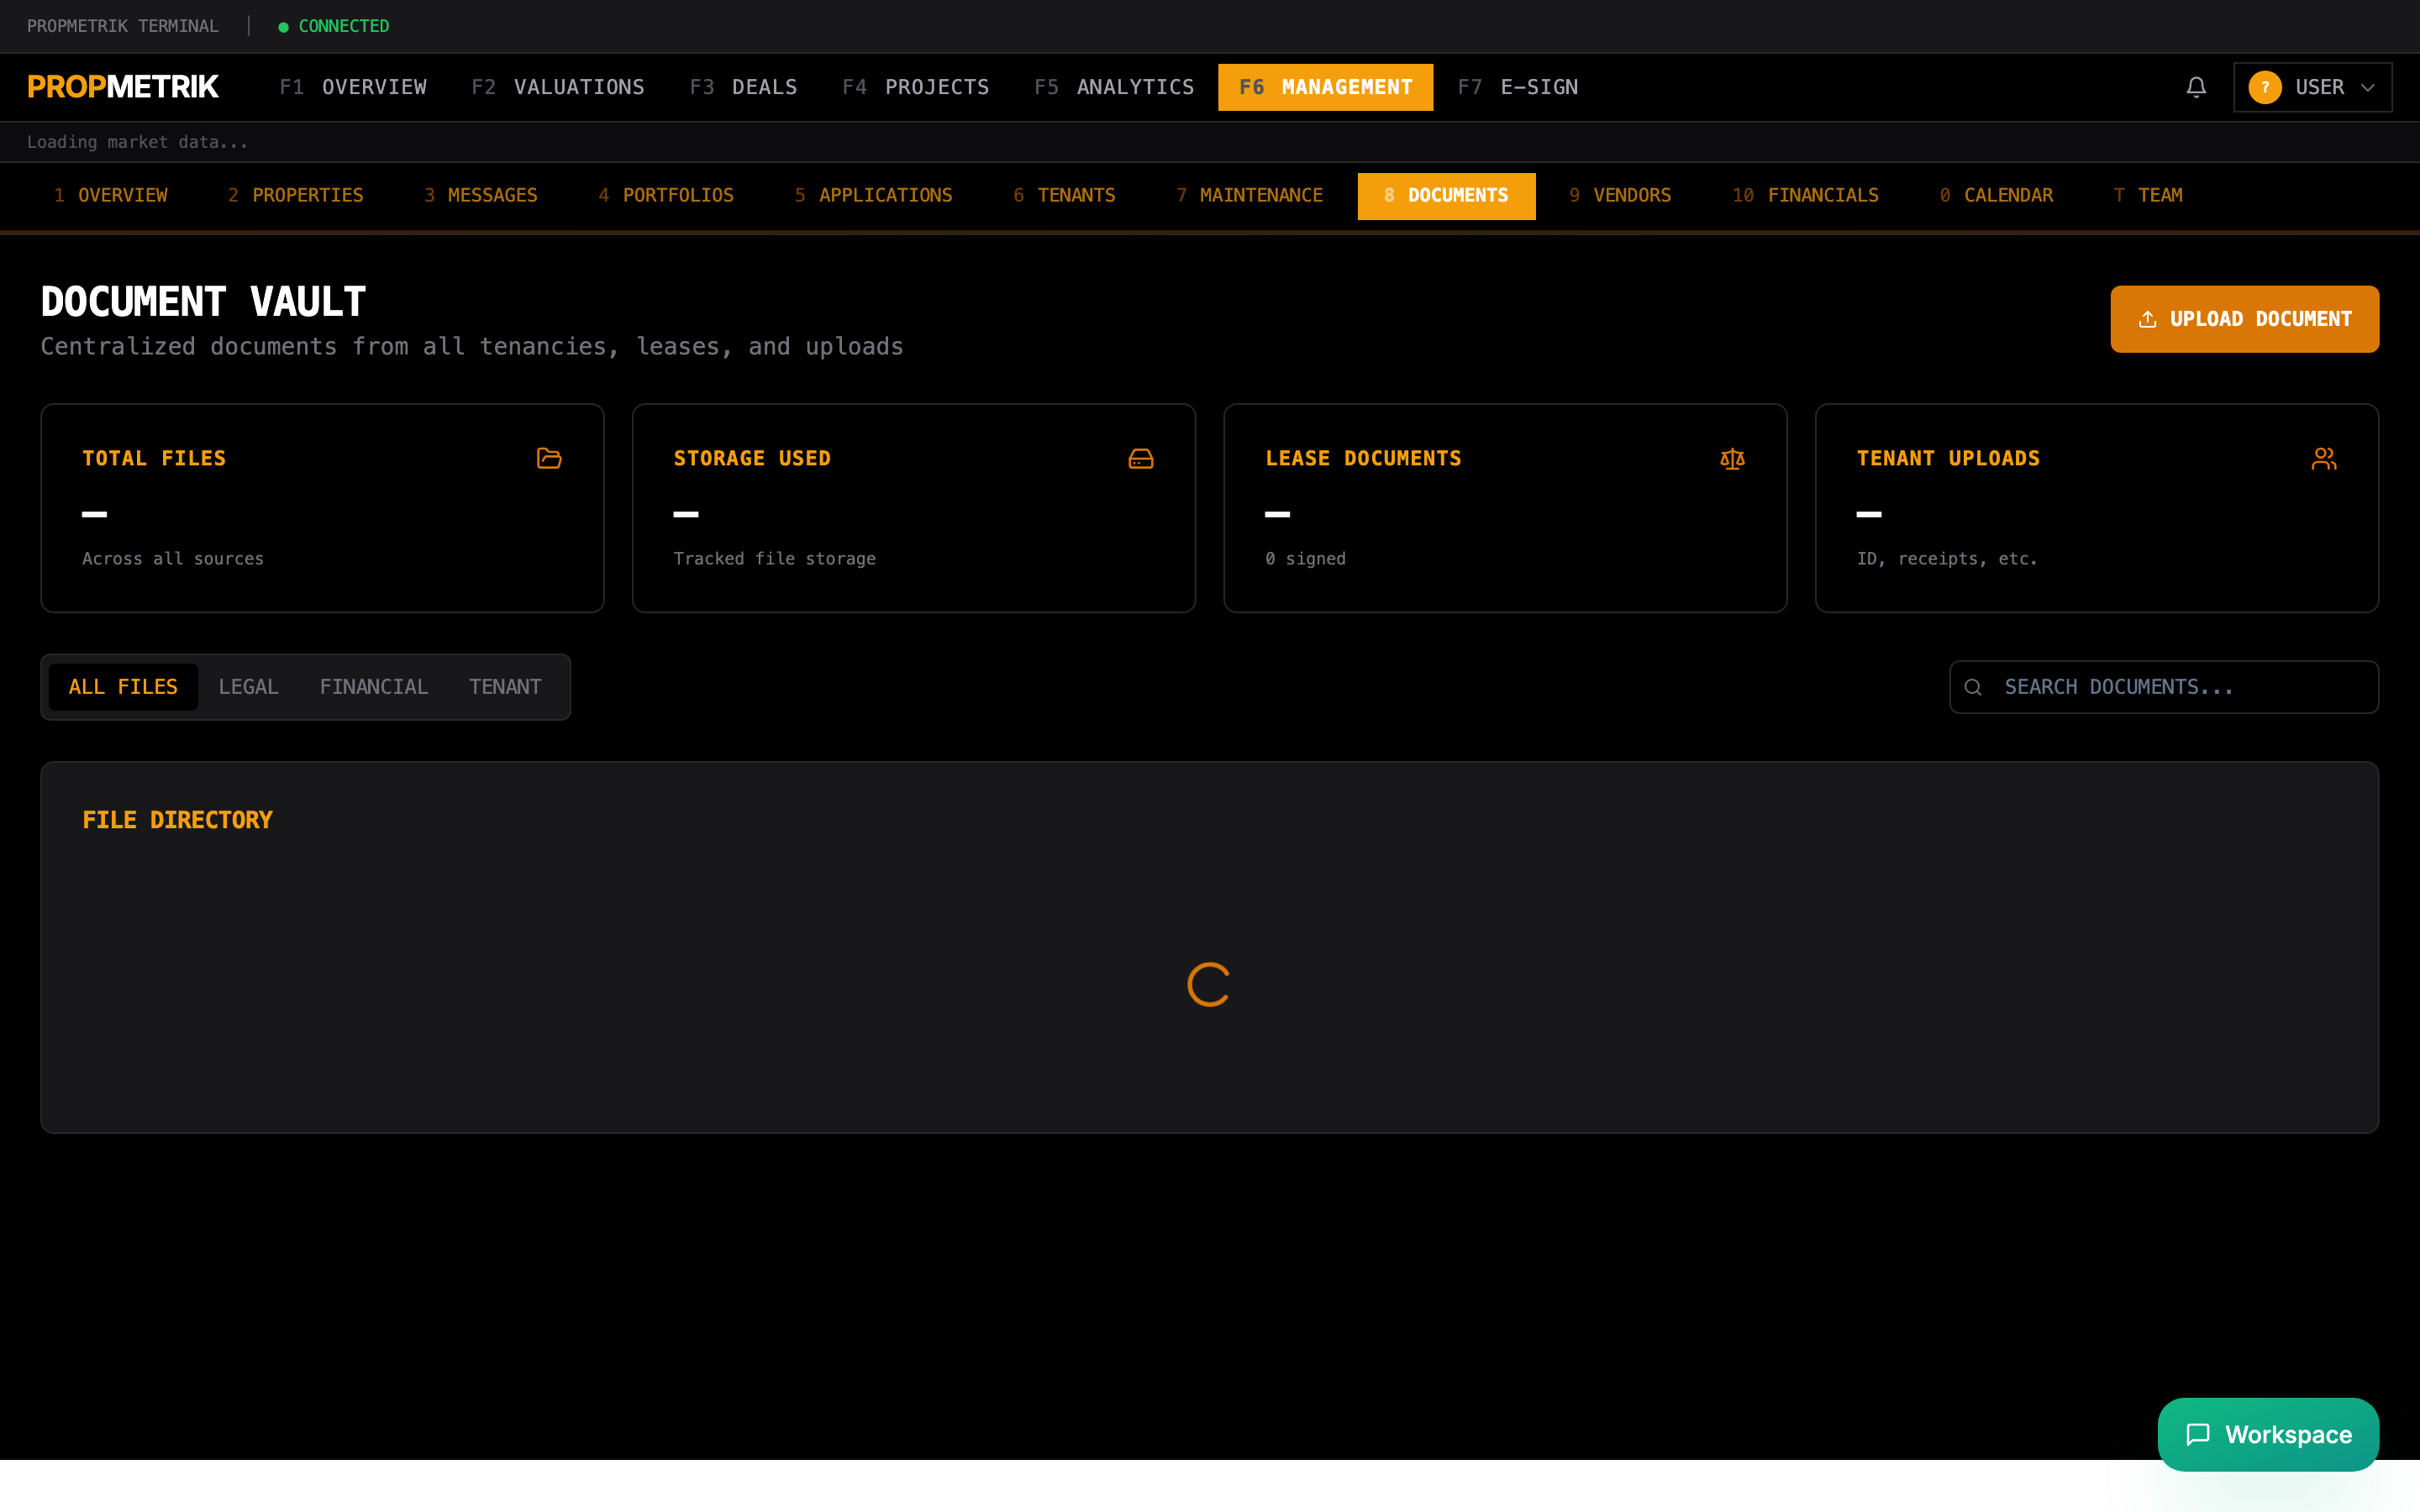Switch to the Financials subtab
The width and height of the screenshot is (2420, 1512).
pyautogui.click(x=1804, y=195)
